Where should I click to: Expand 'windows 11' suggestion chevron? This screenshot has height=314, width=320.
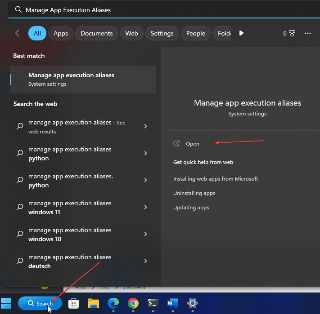145,207
